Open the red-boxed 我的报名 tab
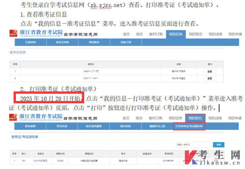The height and width of the screenshot is (169, 245). 195,118
